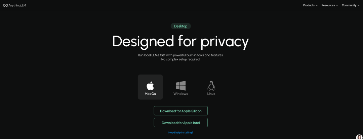
Task: Select the Apple logo icon
Action: 150,86
